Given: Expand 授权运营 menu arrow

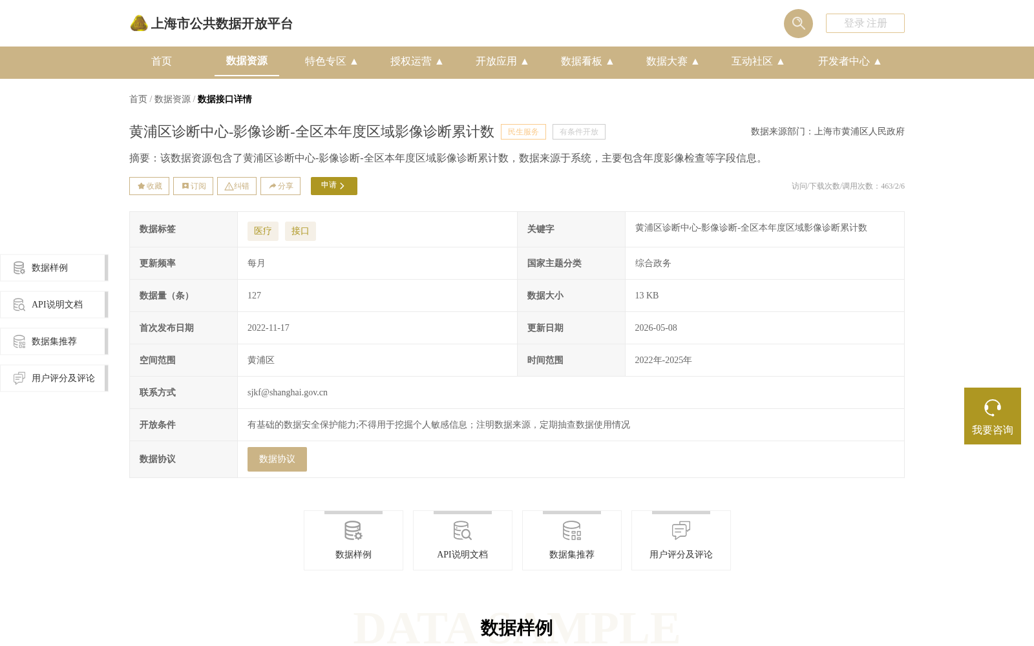Looking at the screenshot, I should [439, 61].
